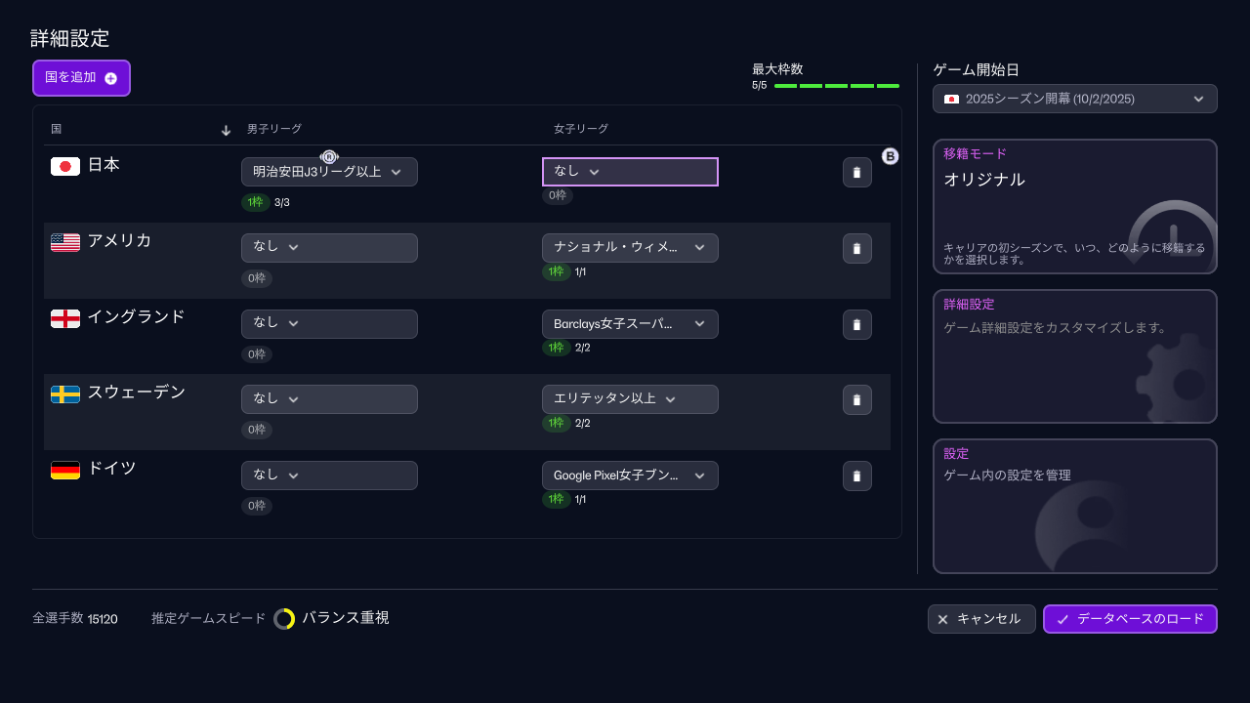Click the 国を追加 button
Viewport: 1250px width, 703px height.
(81, 78)
